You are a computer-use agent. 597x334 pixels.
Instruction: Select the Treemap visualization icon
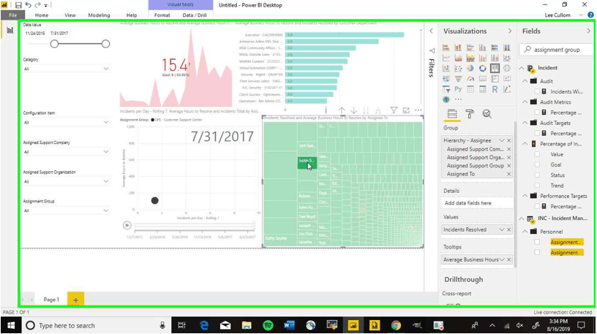coord(495,69)
